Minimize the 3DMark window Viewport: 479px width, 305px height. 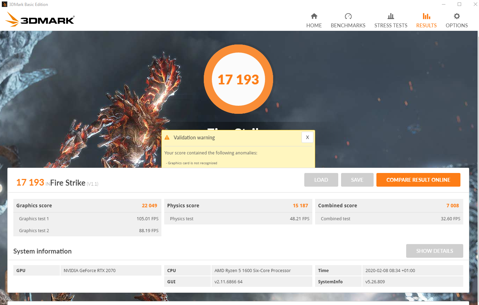pyautogui.click(x=443, y=4)
